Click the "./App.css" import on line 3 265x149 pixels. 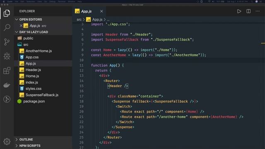[x=117, y=24]
